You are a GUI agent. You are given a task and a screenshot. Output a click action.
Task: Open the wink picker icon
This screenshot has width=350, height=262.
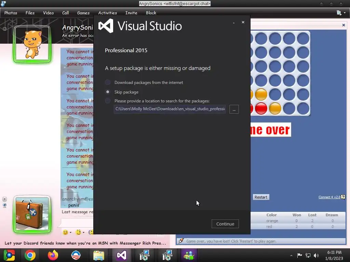coord(78,232)
